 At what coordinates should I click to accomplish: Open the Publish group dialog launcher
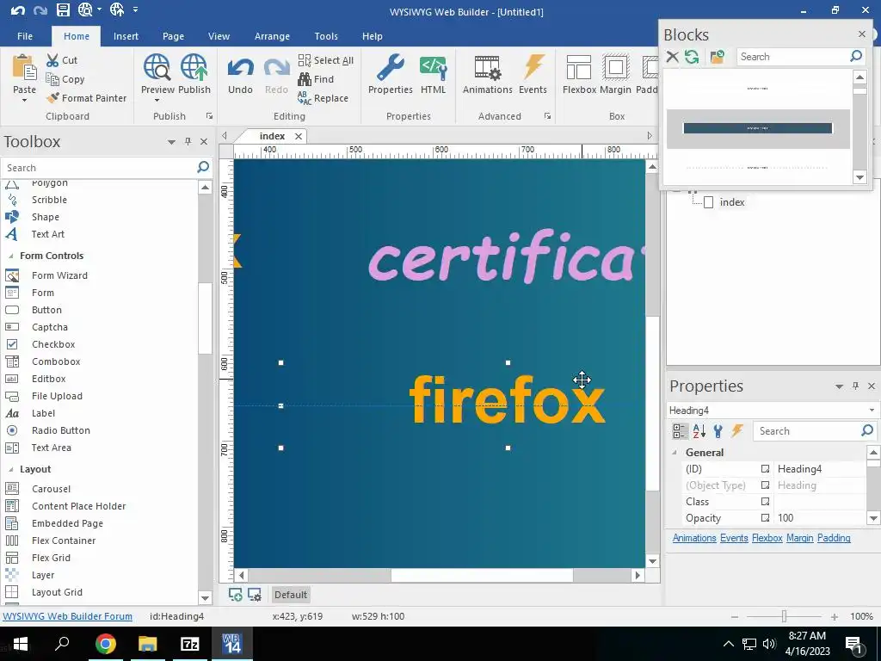(210, 116)
